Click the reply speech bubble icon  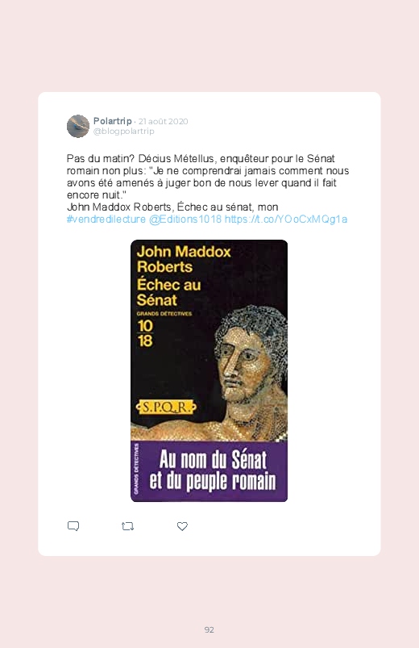[73, 526]
